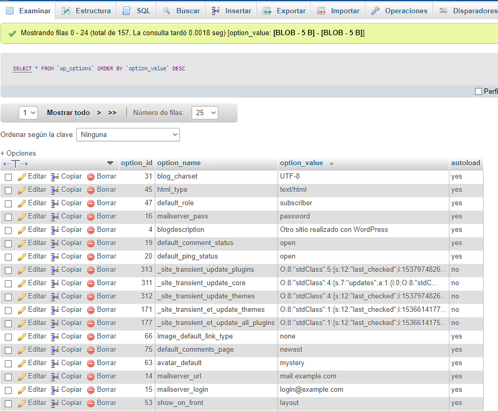Click red delete icon for default_role row
The width and height of the screenshot is (498, 411).
point(91,203)
